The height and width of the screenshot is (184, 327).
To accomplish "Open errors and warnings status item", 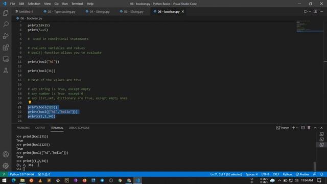I will (44, 174).
